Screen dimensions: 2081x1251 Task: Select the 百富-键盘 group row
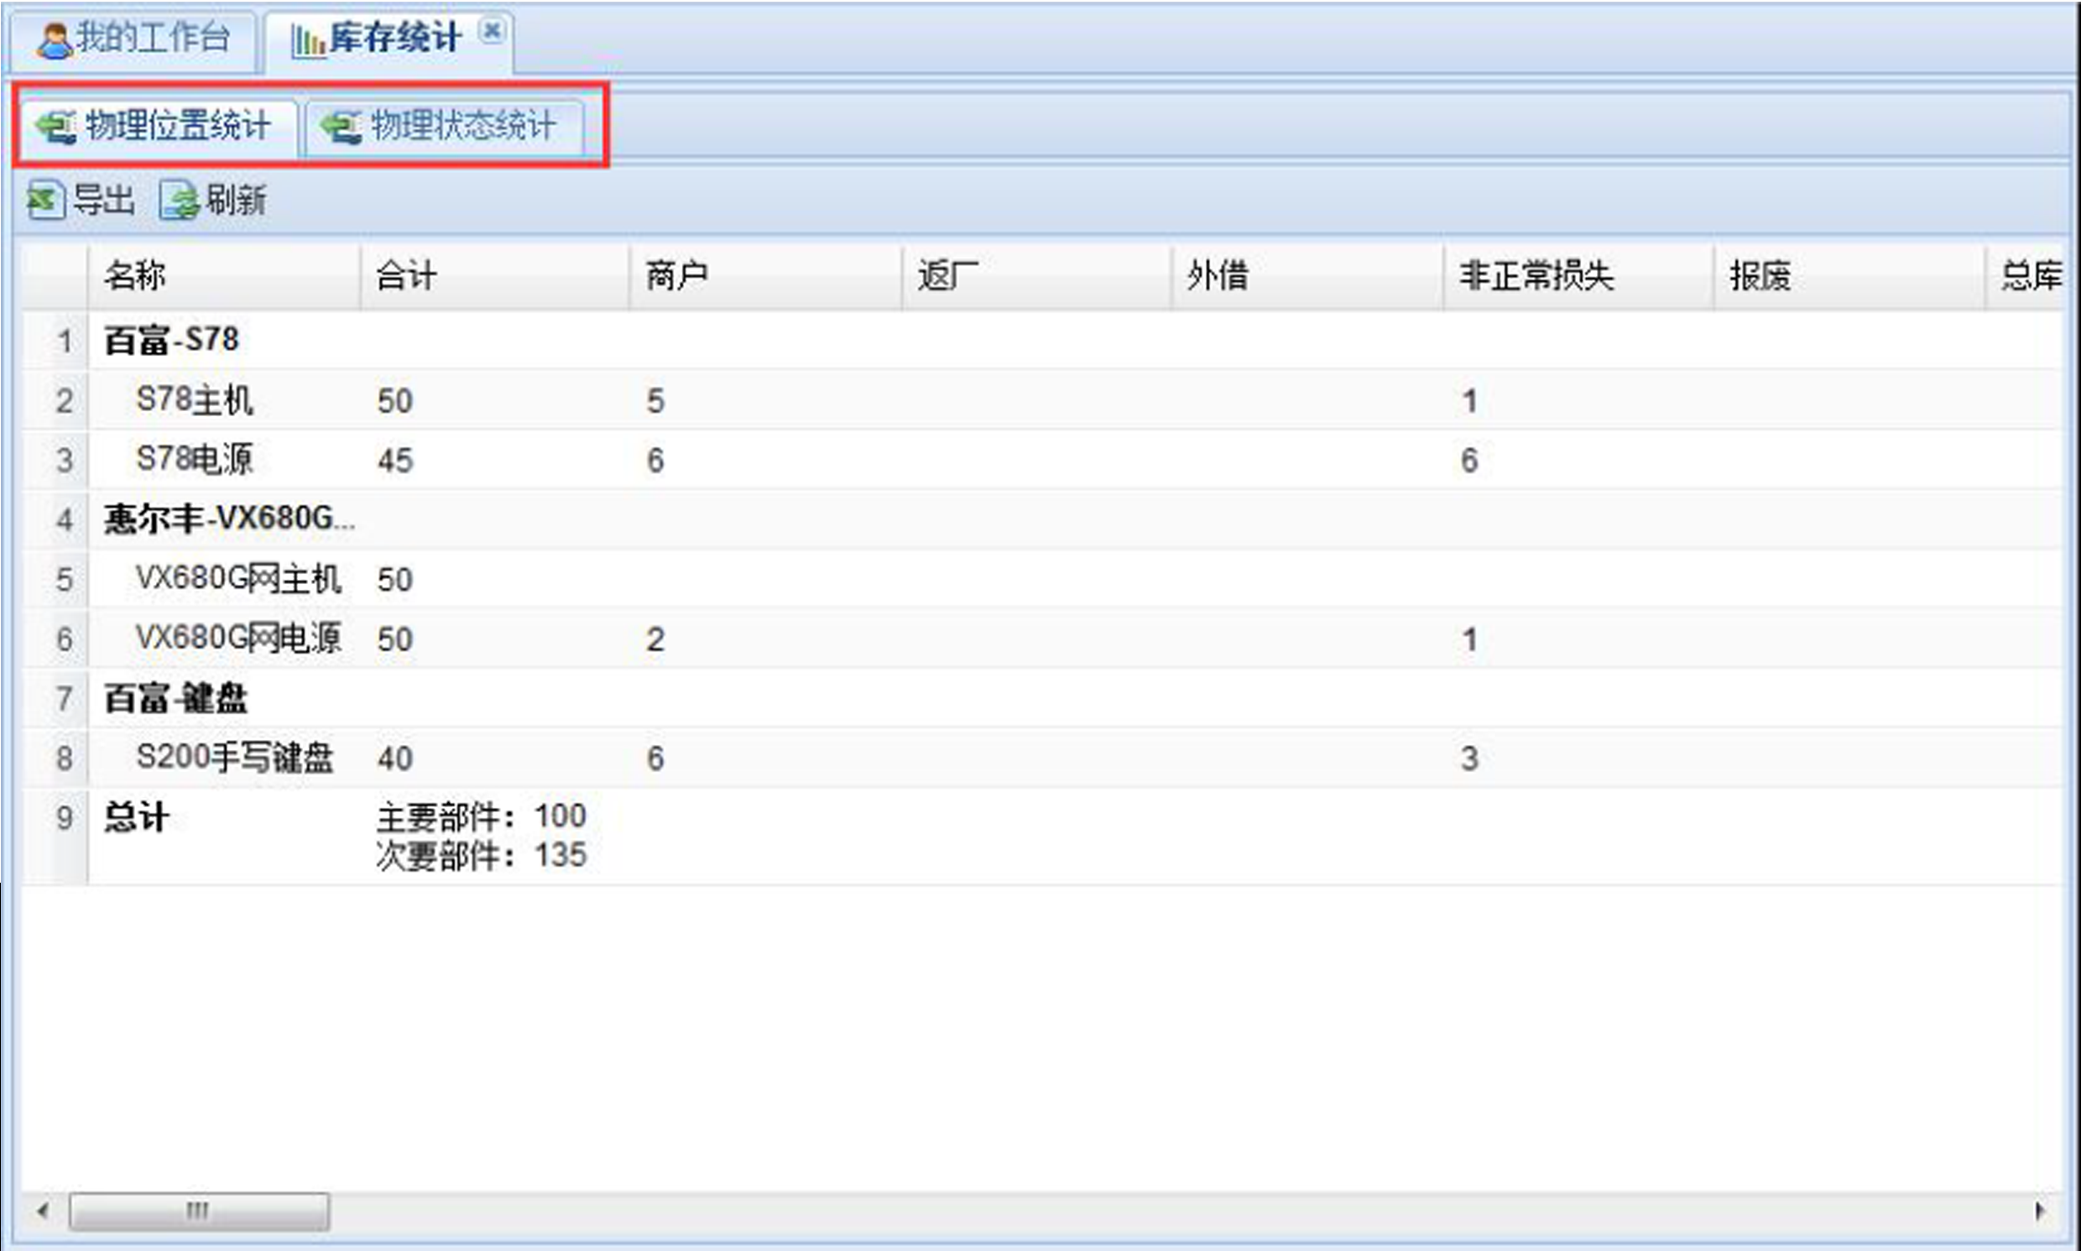click(175, 698)
